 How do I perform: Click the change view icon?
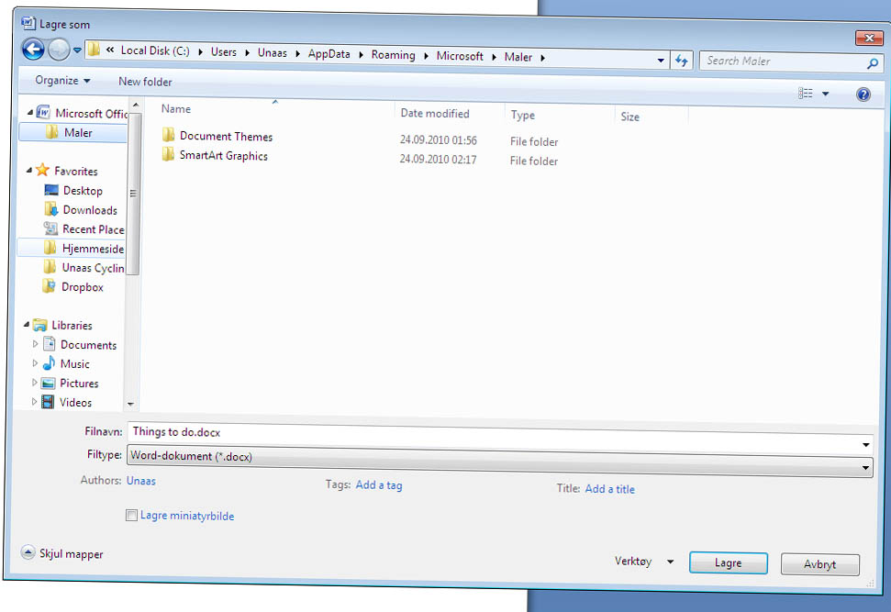point(805,94)
